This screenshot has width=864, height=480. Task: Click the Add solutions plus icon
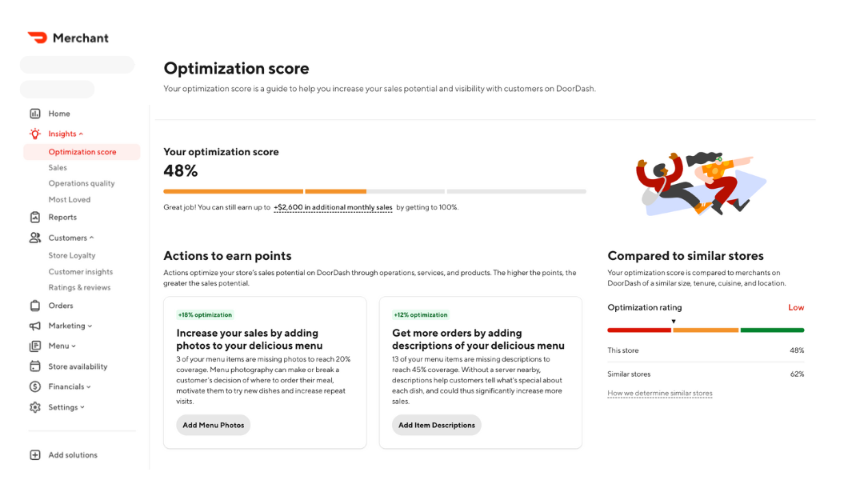pyautogui.click(x=35, y=454)
